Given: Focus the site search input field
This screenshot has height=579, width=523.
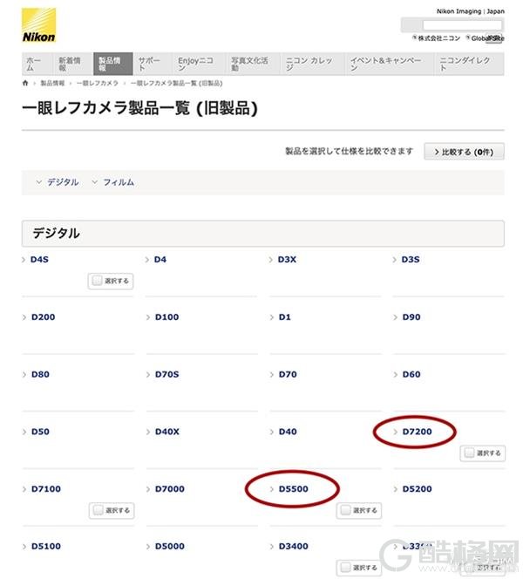Looking at the screenshot, I should [462, 25].
